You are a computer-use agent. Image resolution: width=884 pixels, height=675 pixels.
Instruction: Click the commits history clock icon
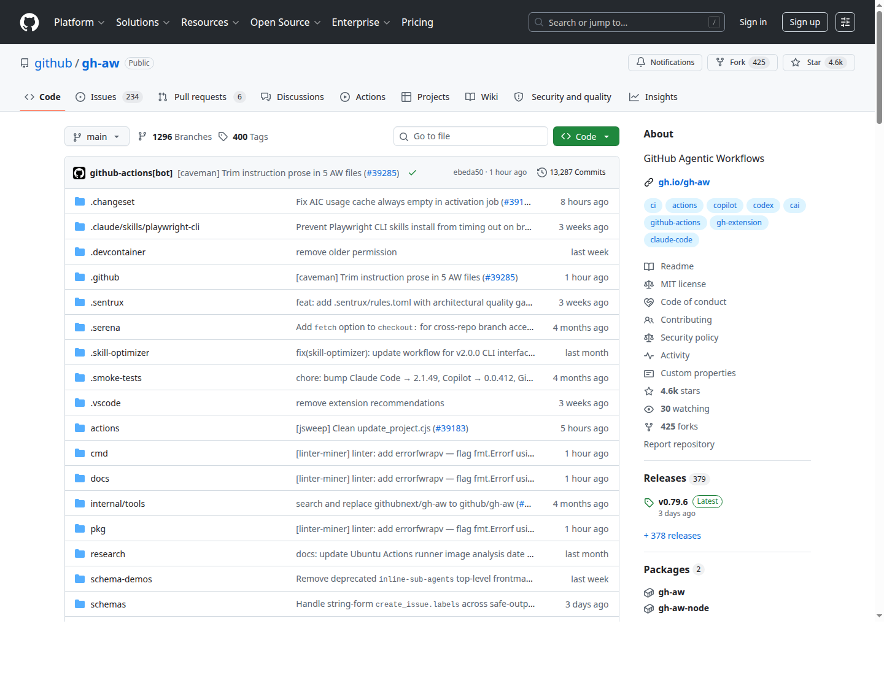[x=541, y=172]
